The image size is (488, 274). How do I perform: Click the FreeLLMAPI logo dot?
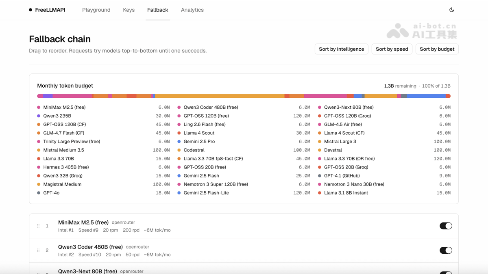click(30, 10)
